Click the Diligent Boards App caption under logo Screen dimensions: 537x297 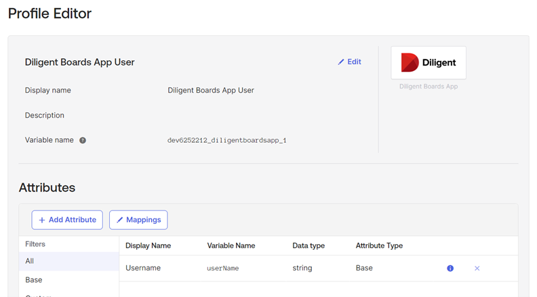(x=429, y=87)
